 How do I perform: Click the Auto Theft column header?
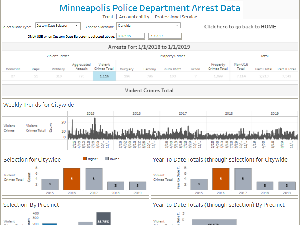[x=172, y=69]
